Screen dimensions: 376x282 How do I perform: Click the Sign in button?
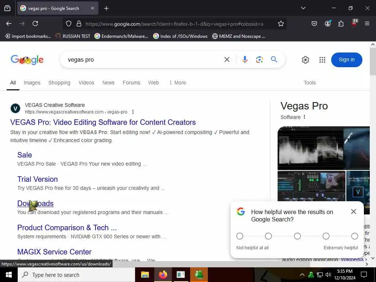pos(347,60)
